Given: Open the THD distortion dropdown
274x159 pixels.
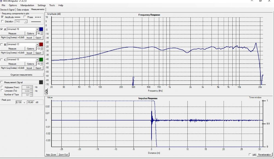Looking at the screenshot, I should coord(26,22).
